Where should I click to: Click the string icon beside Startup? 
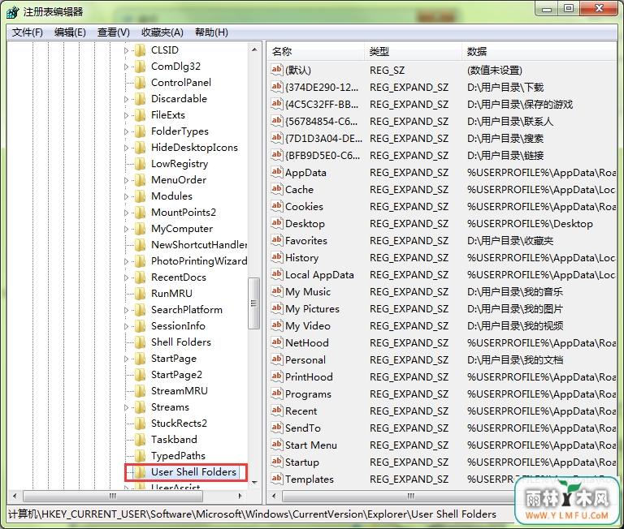click(x=276, y=462)
